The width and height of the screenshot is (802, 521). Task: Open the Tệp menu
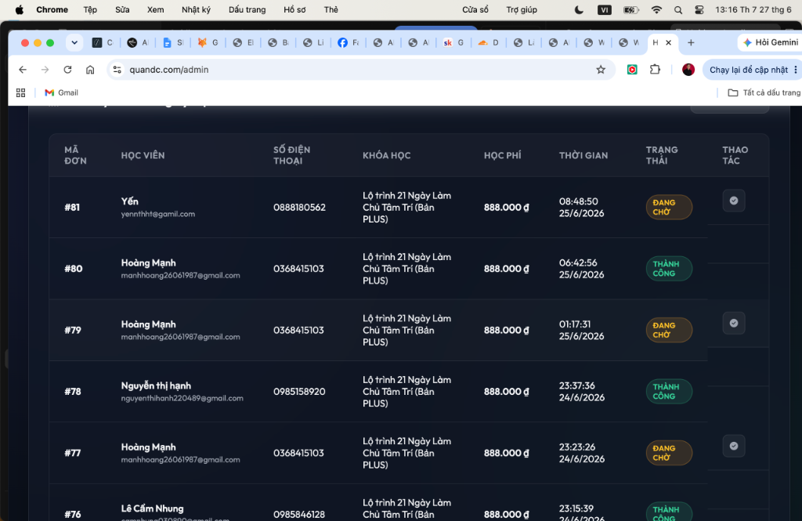coord(90,9)
